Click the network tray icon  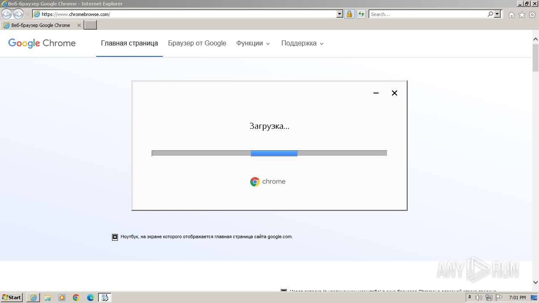pyautogui.click(x=488, y=298)
